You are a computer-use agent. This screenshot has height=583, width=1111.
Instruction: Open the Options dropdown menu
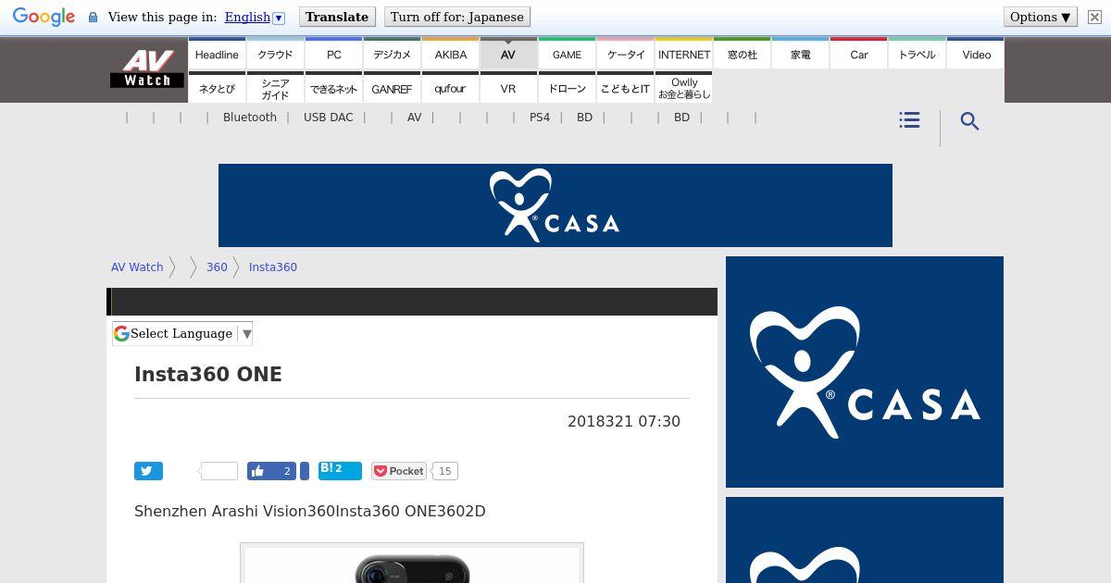1041,17
